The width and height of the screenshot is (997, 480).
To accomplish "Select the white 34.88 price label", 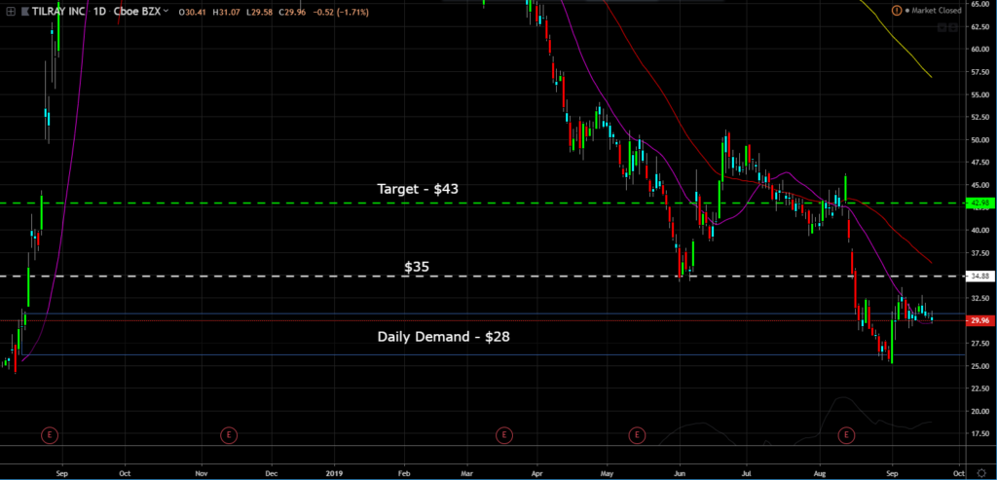I will click(x=979, y=276).
